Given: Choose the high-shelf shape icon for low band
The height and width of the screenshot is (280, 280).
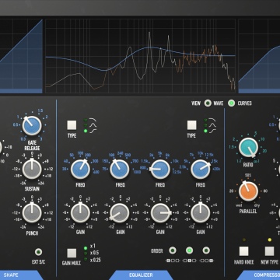Looking at the screenshot, I should (x=93, y=120).
